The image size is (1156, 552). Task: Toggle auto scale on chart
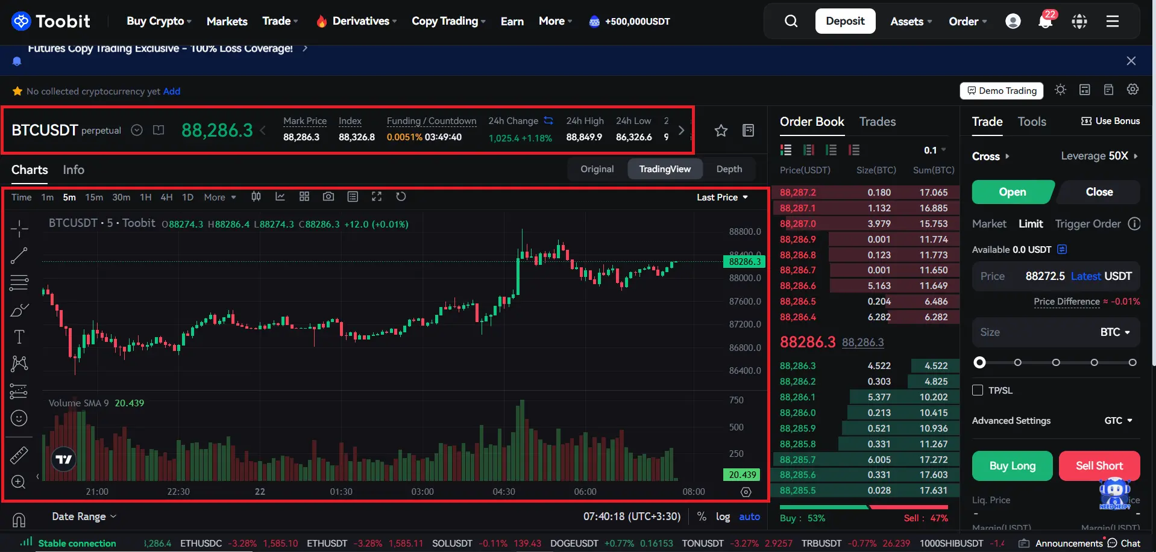click(x=749, y=516)
